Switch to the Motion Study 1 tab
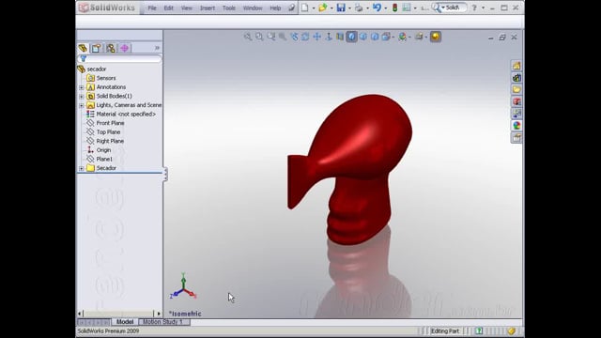Image resolution: width=601 pixels, height=338 pixels. click(x=162, y=322)
